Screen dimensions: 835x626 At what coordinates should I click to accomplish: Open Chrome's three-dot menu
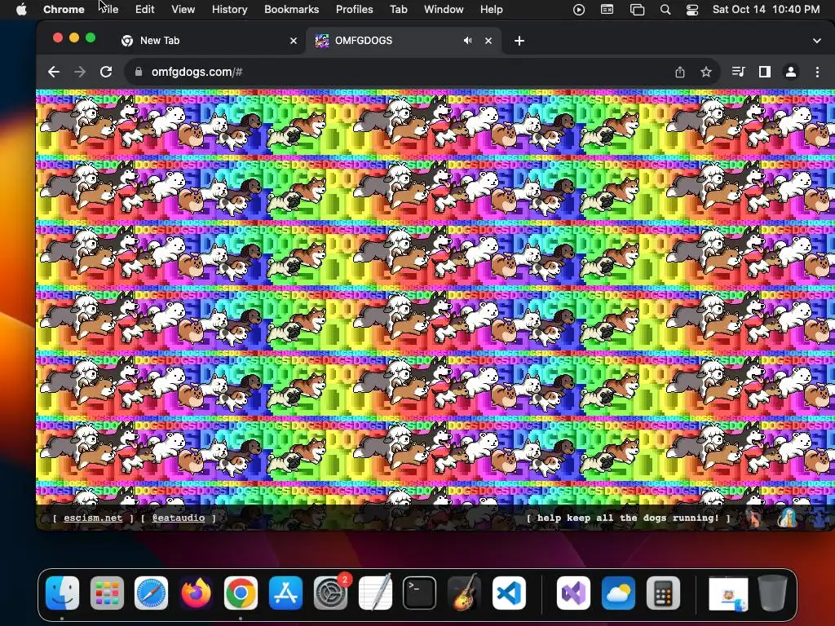coord(817,72)
